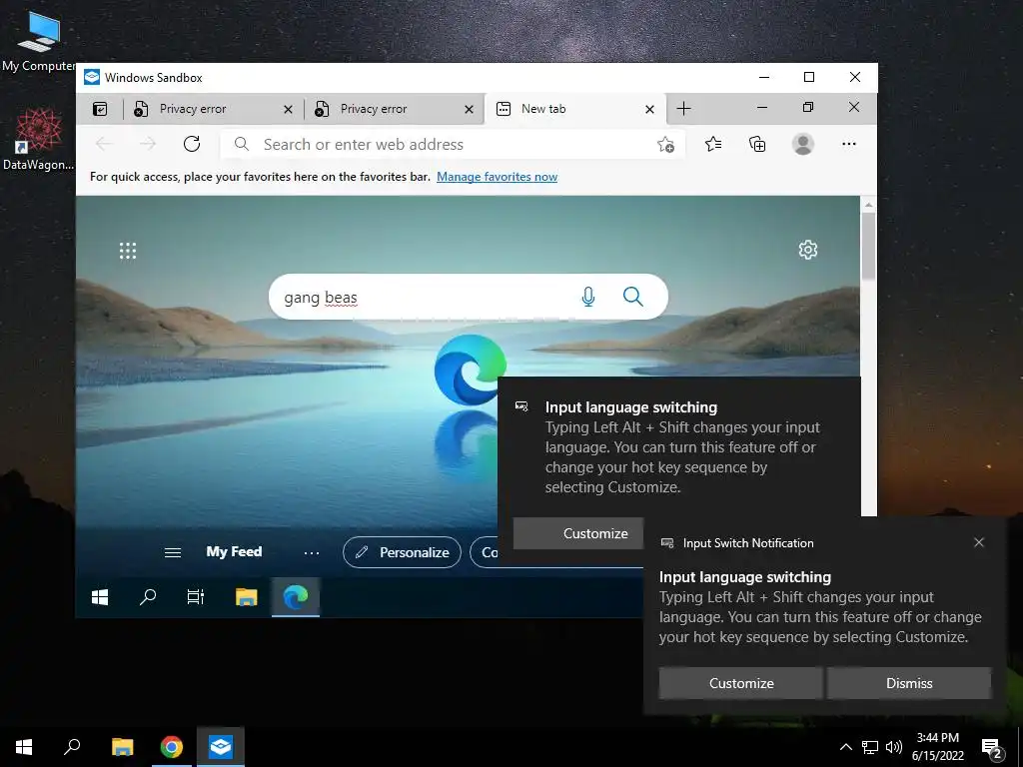Click Customize in host notification
Image resolution: width=1023 pixels, height=767 pixels.
[741, 683]
